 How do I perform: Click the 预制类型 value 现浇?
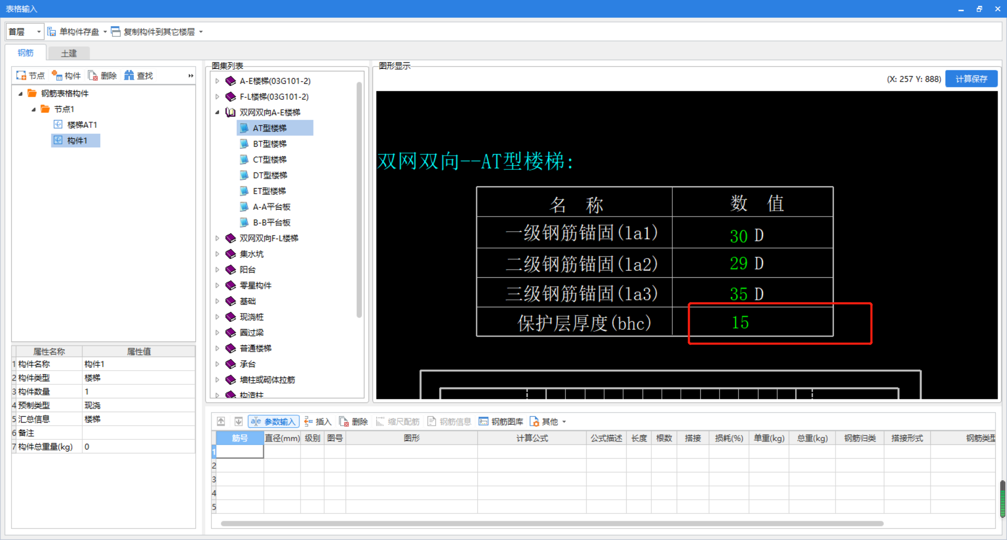138,405
